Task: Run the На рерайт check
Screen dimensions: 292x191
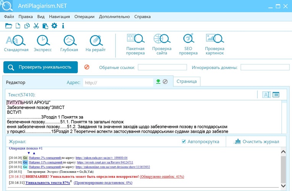Action: (96, 43)
